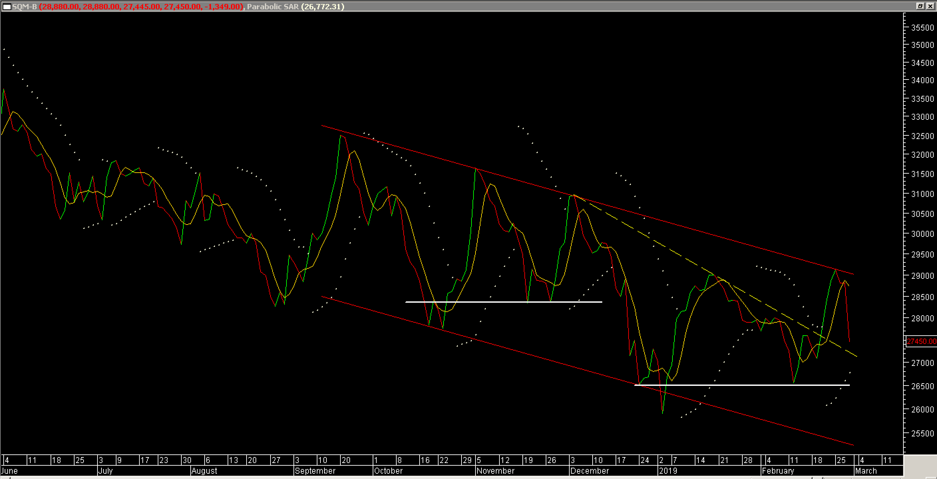The image size is (937, 479).
Task: Select the upper white horizontal support line
Action: [x=504, y=302]
